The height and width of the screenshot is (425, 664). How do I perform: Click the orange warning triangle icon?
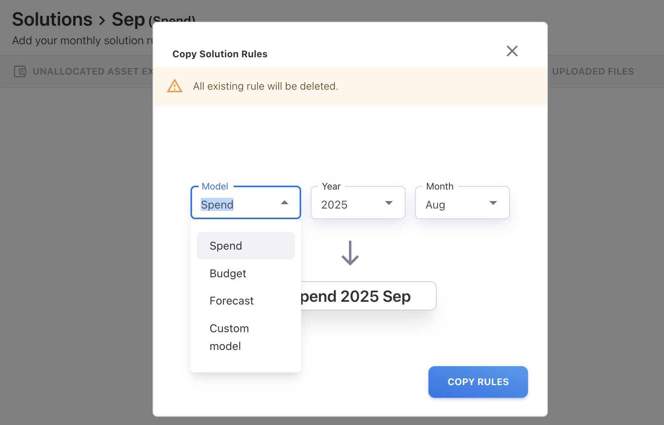pyautogui.click(x=175, y=86)
